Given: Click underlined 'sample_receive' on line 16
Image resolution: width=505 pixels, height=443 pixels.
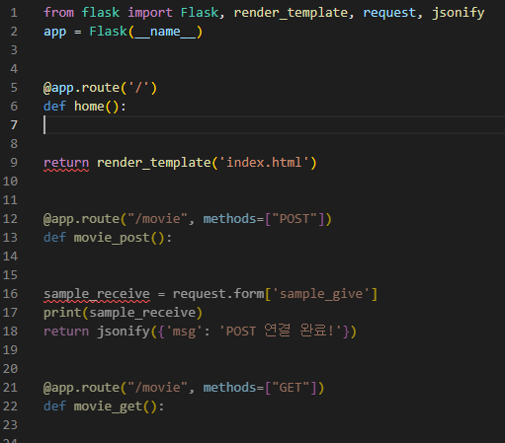Looking at the screenshot, I should coord(97,294).
